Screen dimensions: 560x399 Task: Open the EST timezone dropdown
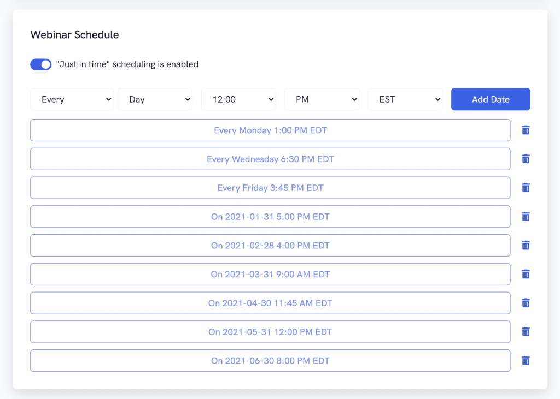coord(405,99)
